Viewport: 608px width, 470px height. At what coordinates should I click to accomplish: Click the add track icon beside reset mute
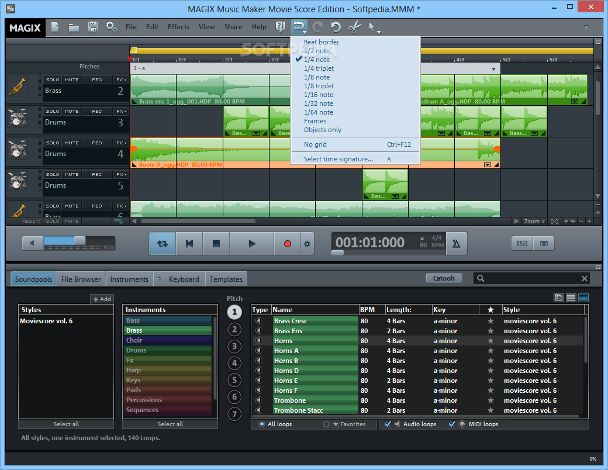(x=118, y=222)
